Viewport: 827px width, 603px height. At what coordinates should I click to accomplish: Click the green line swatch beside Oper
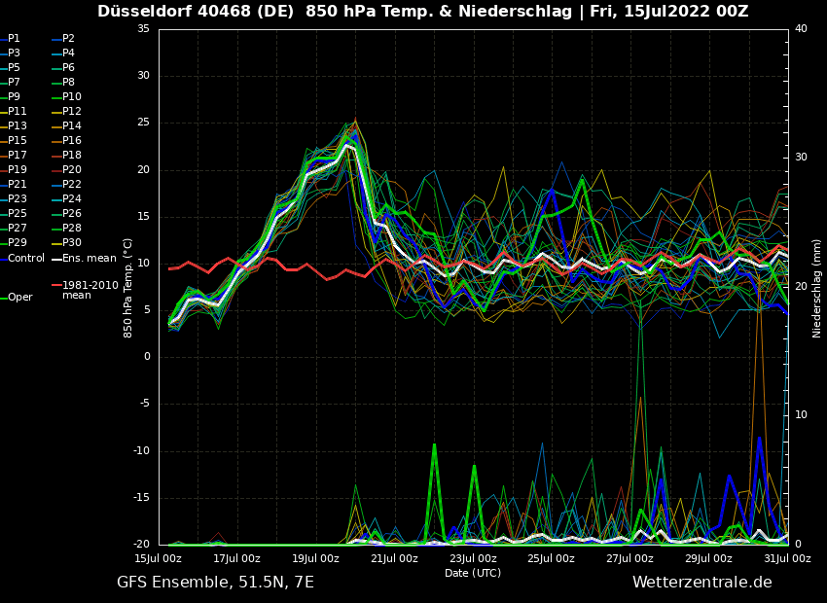[x=4, y=298]
